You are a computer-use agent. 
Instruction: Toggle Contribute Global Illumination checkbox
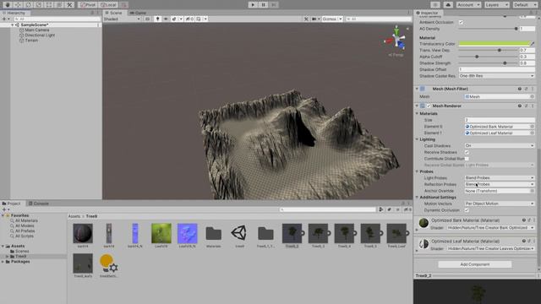coord(467,159)
